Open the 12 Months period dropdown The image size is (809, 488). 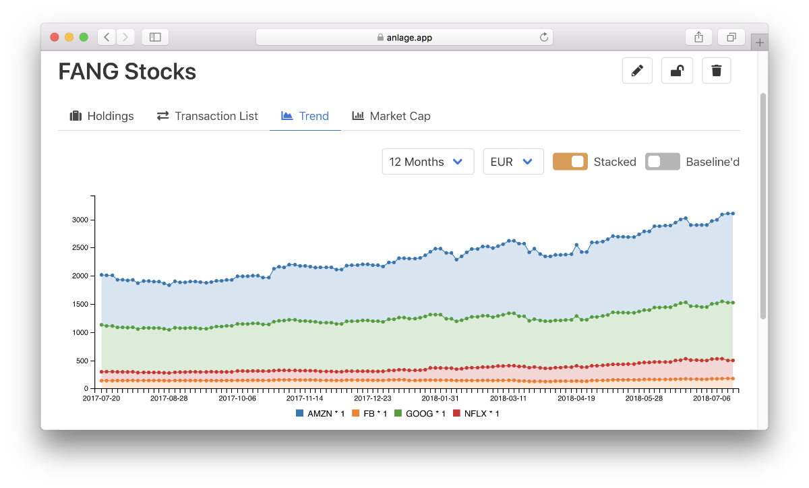coord(427,162)
